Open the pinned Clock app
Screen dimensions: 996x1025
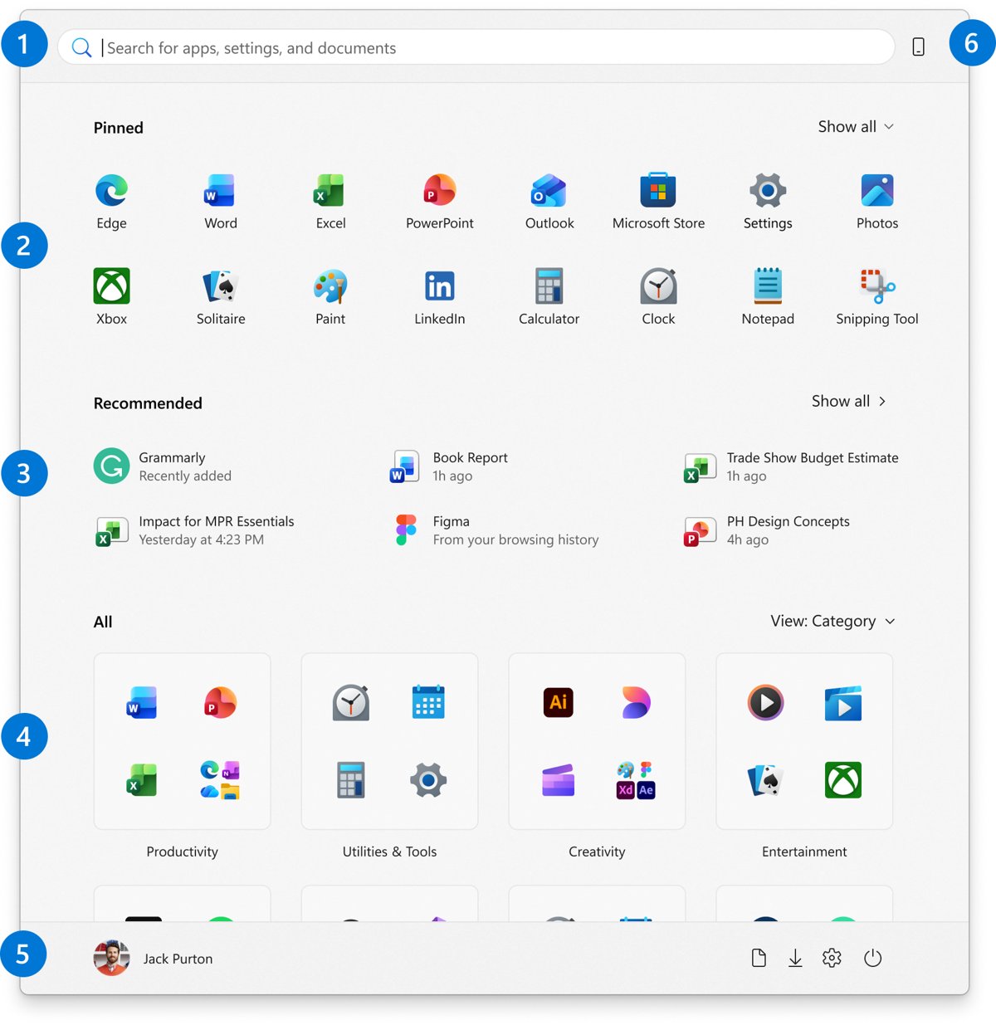point(658,297)
